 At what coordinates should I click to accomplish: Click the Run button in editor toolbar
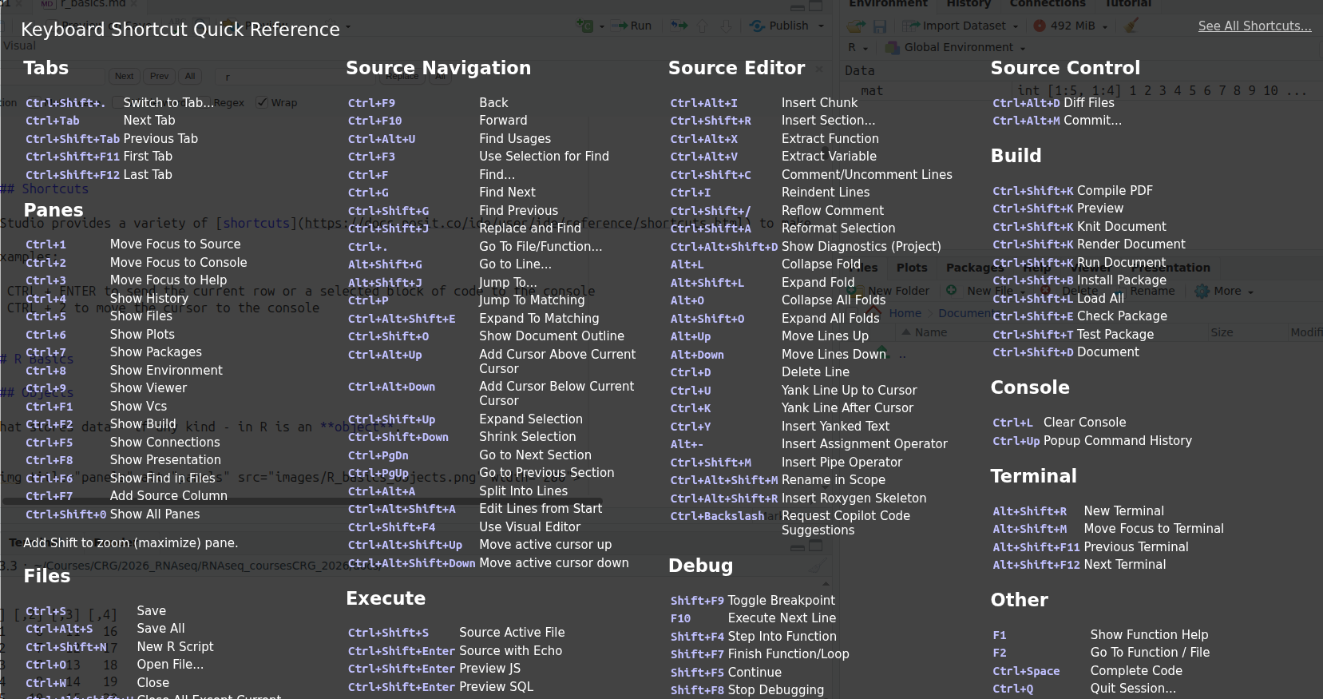[x=632, y=26]
